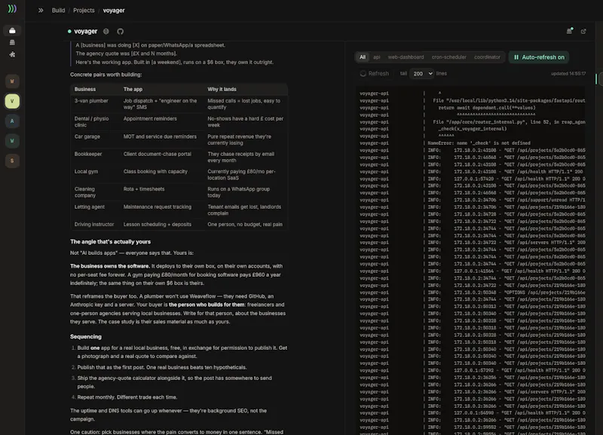Select the web-dashboard log filter tab
The width and height of the screenshot is (603, 435).
406,57
